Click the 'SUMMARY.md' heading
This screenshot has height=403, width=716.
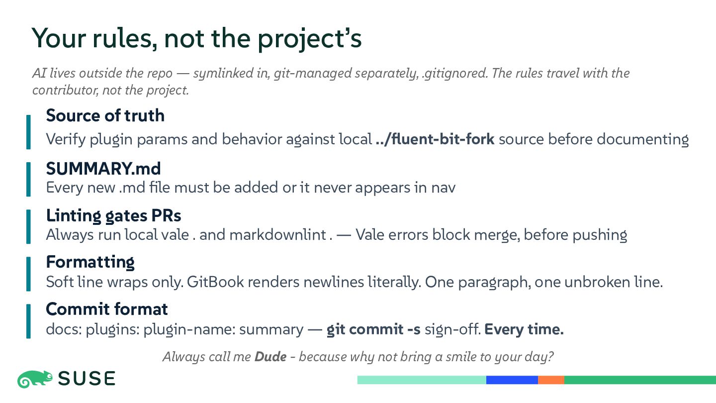click(x=103, y=169)
